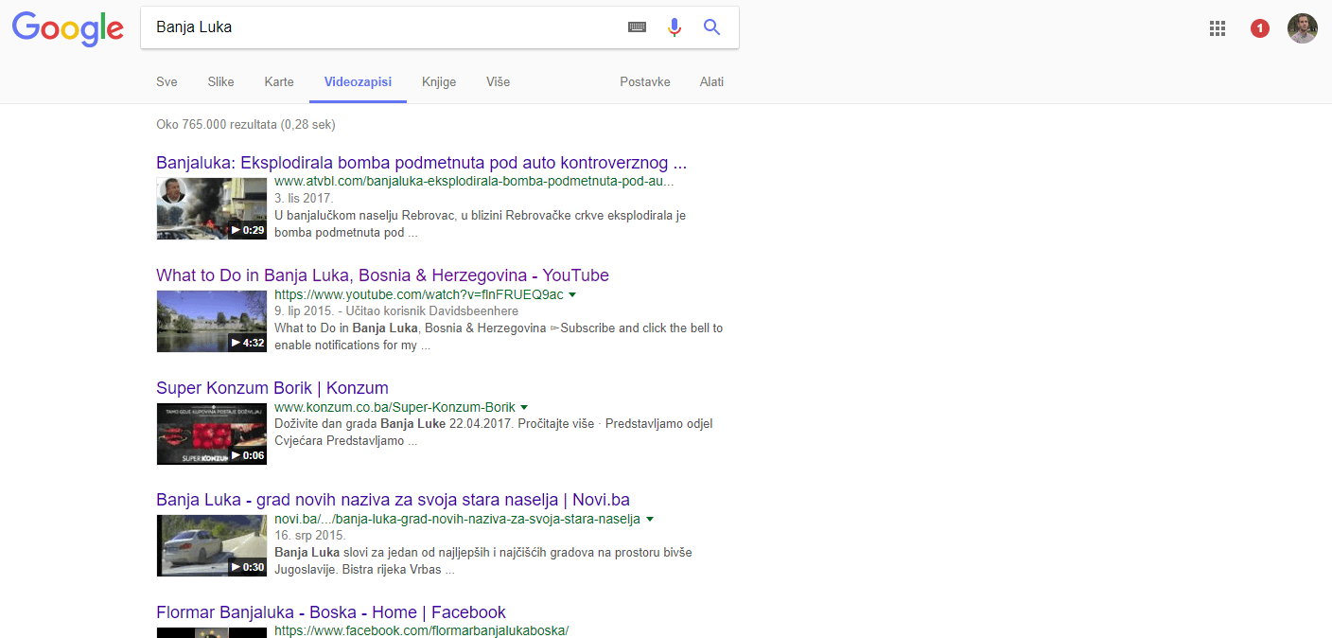Screen dimensions: 1332x638
Task: Switch to the Karte tab
Action: click(279, 82)
